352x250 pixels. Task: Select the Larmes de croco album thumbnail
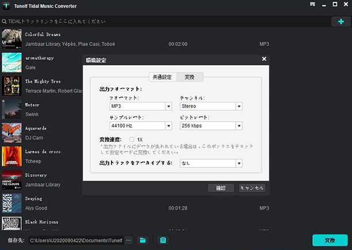click(12, 156)
